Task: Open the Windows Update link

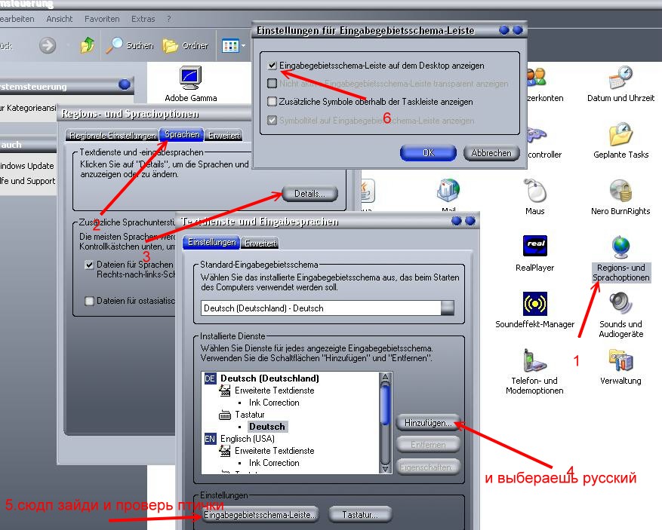Action: click(x=27, y=166)
